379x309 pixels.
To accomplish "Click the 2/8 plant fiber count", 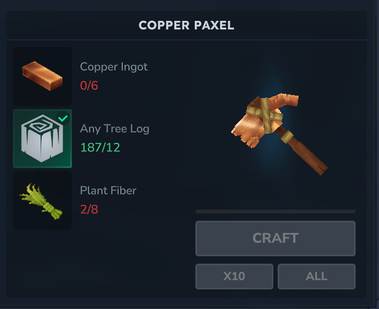I will click(89, 210).
